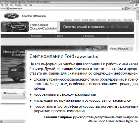Image resolution: width=139 pixels, height=123 pixels.
Task: Click the plus icon beside Брошюры
Action: [x=5, y=93]
